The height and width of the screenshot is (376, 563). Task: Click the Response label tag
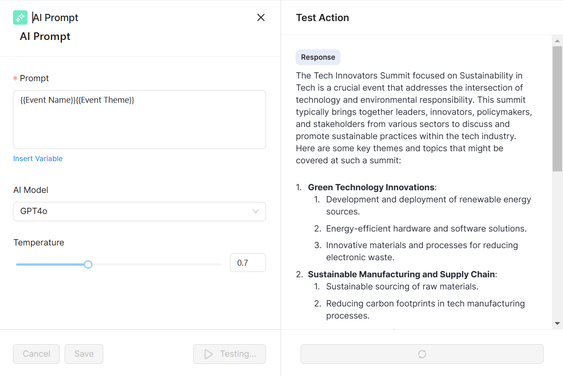point(318,57)
